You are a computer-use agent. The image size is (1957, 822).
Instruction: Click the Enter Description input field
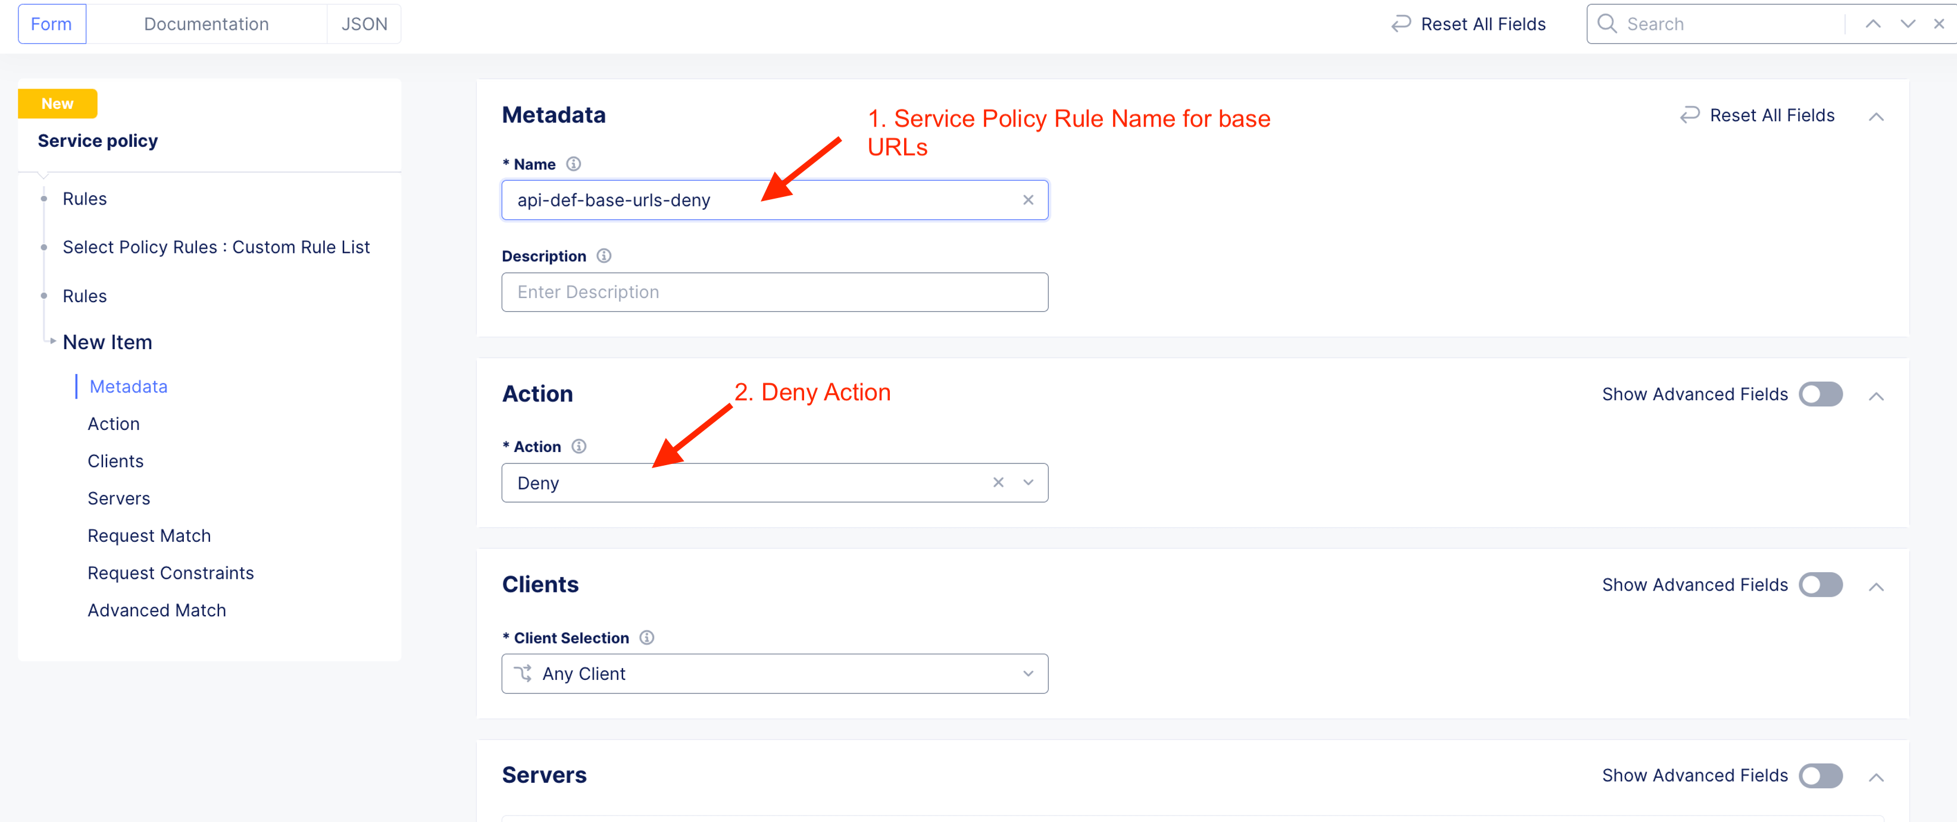(774, 292)
